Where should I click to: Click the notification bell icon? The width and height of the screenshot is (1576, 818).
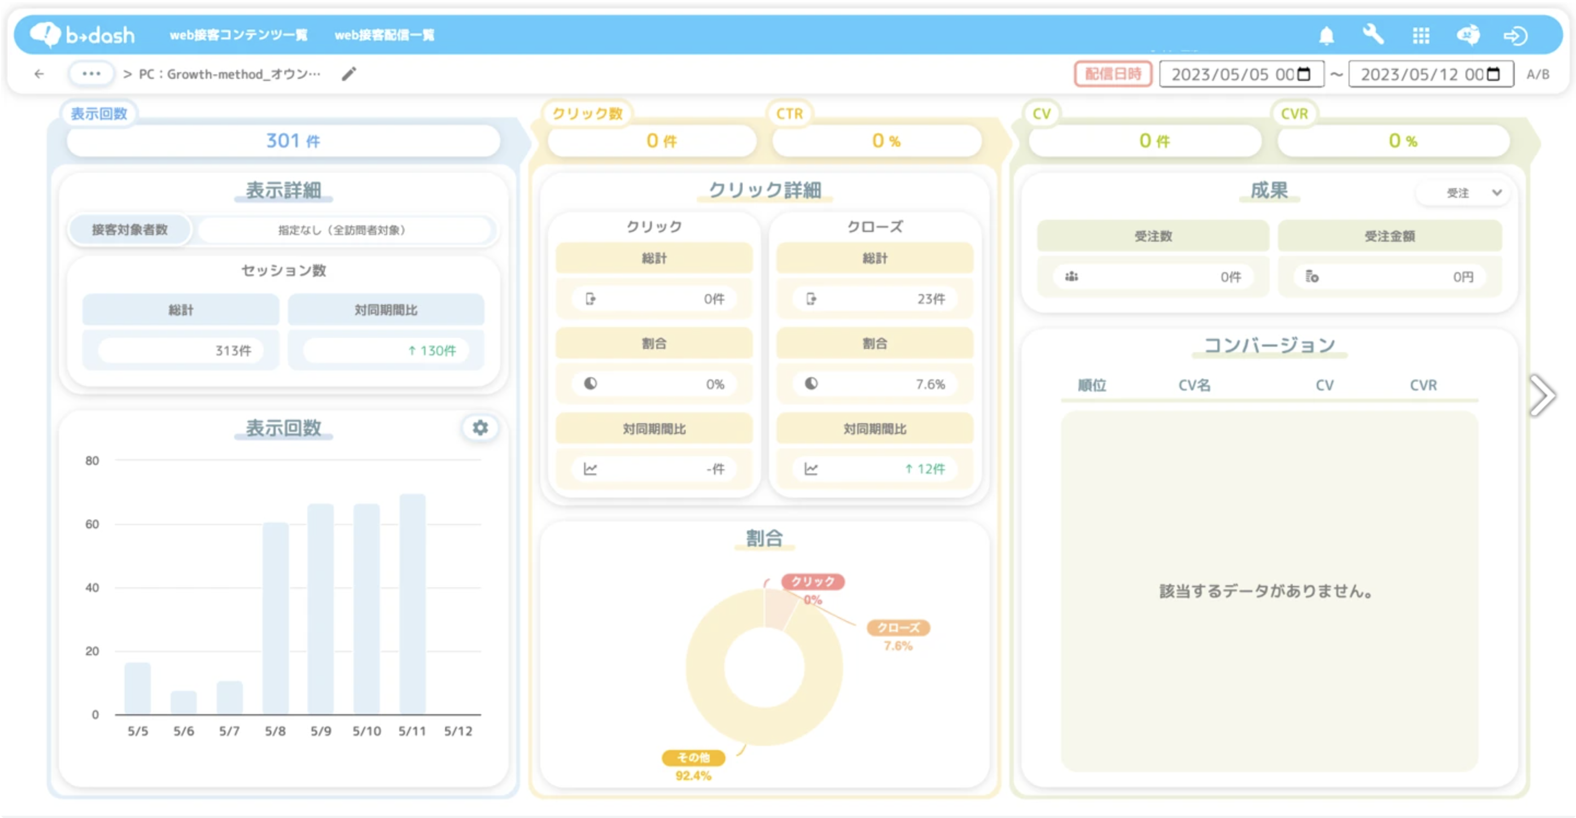coord(1326,36)
